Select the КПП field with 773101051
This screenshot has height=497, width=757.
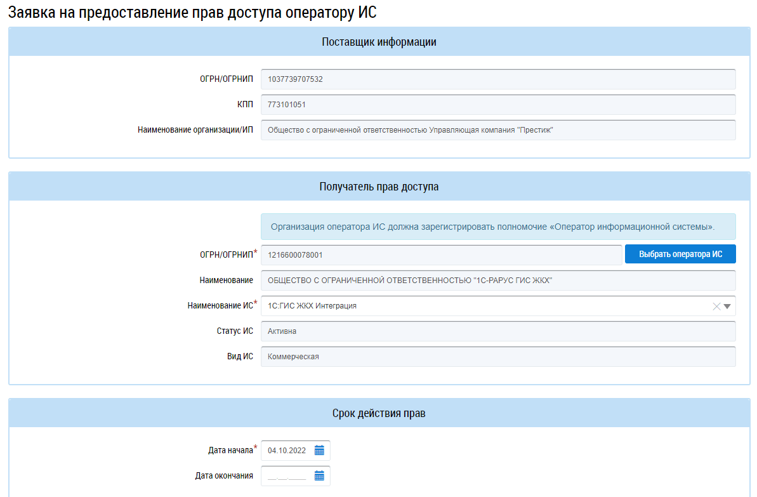coord(497,105)
